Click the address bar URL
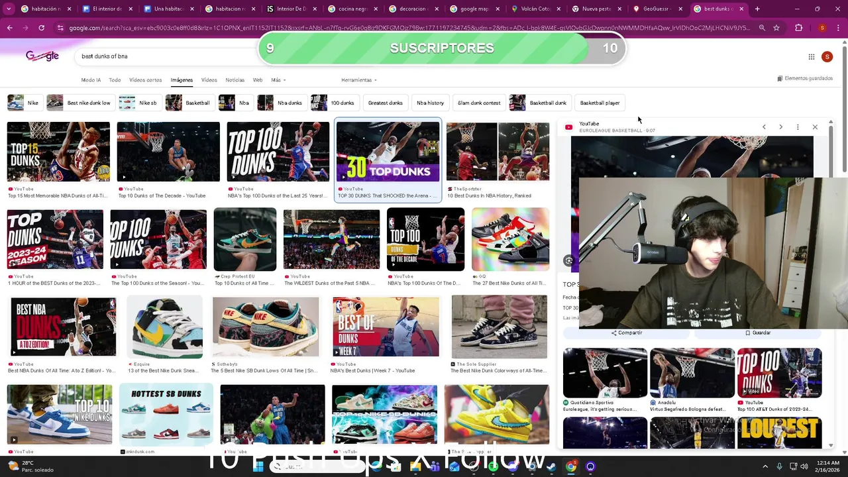 click(409, 28)
